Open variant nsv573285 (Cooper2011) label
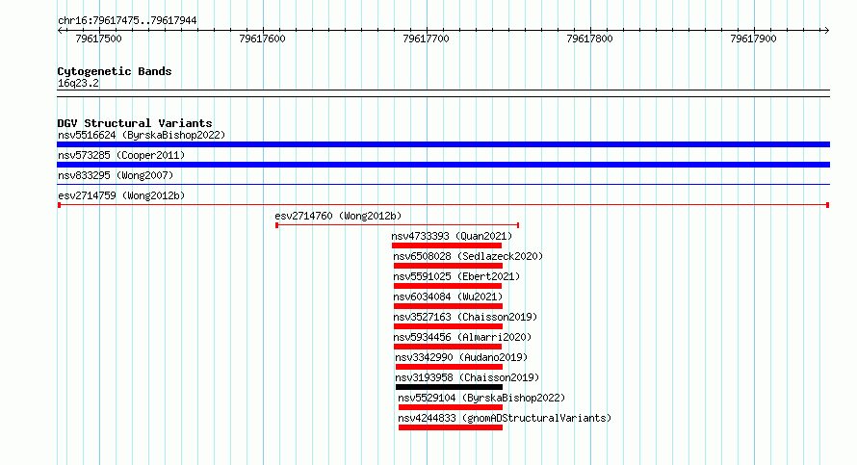This screenshot has height=465, width=857. tap(121, 155)
